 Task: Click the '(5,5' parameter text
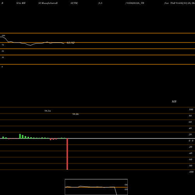point(100,3)
